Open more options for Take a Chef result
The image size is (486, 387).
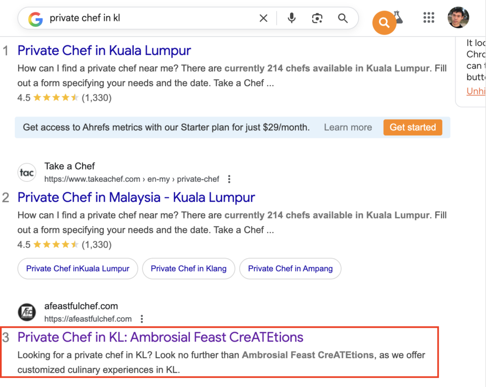point(229,179)
